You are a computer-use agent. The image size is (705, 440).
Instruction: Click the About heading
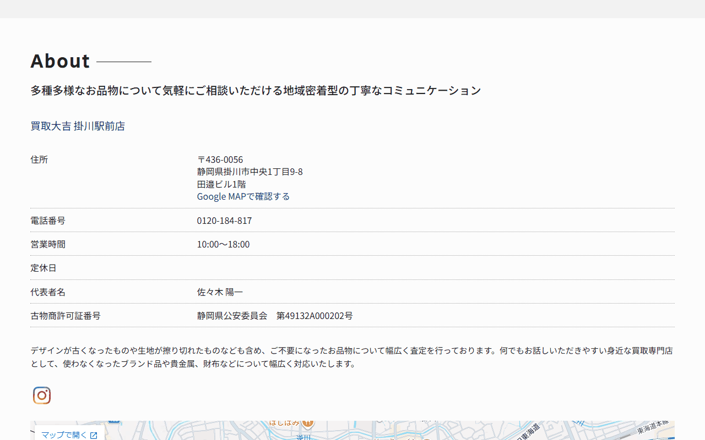coord(60,61)
